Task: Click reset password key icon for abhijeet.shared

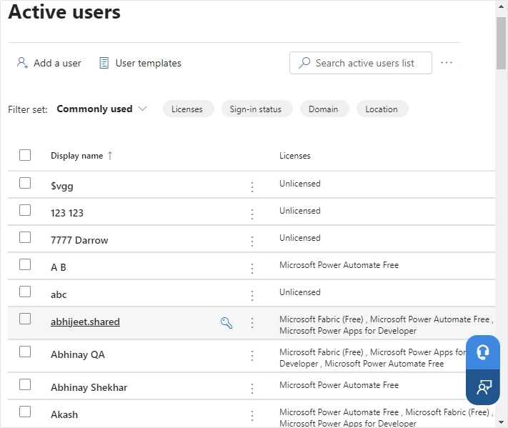Action: [226, 323]
